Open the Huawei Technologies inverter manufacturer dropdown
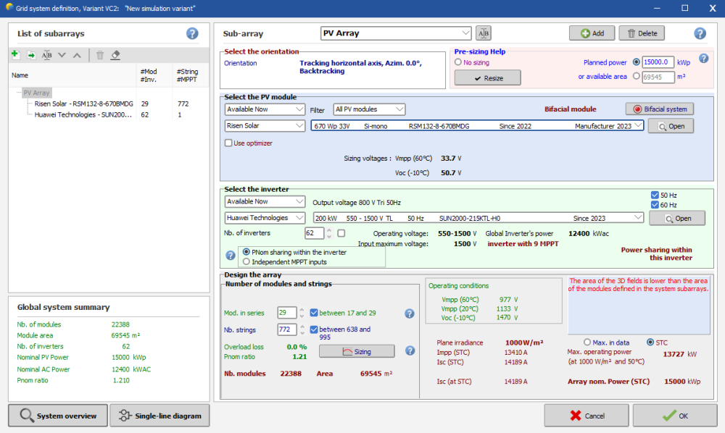Image resolution: width=725 pixels, height=433 pixels. (265, 218)
